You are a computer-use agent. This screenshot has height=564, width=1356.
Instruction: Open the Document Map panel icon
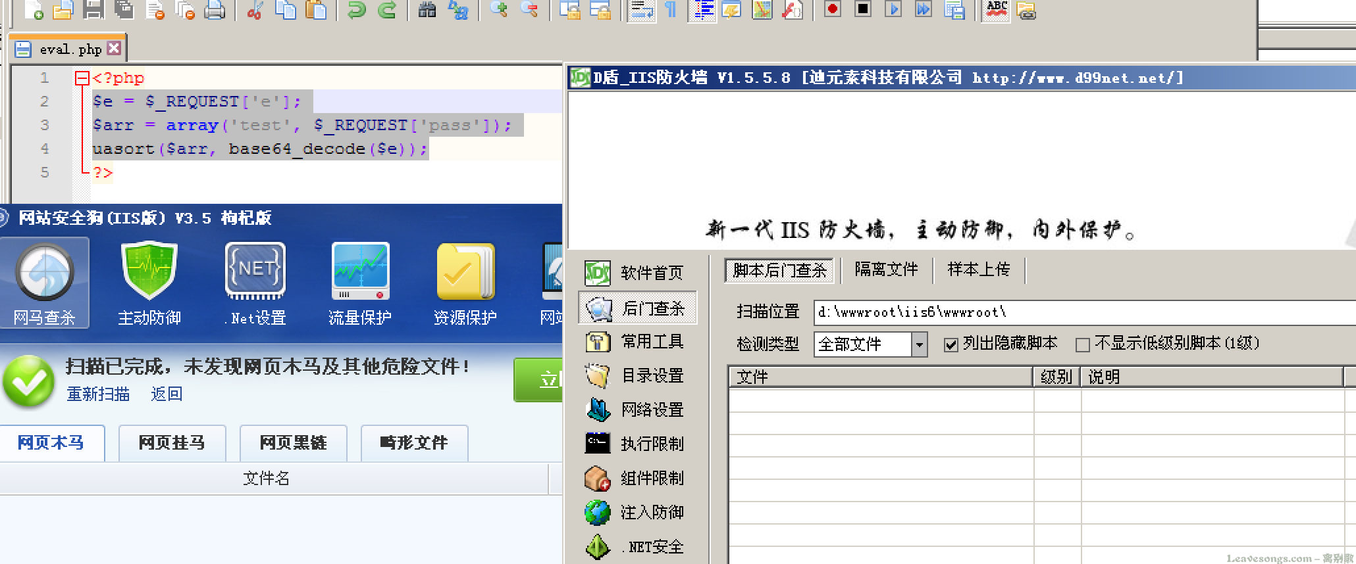click(x=762, y=9)
